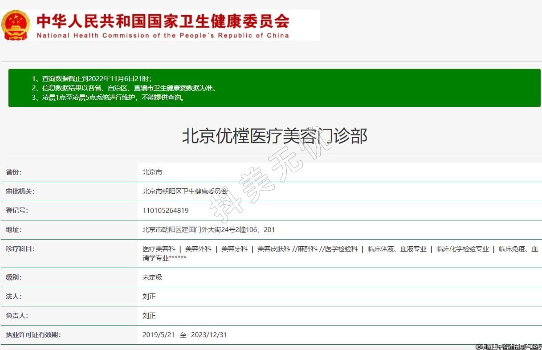Click the Chinese commission name header
542x350 pixels.
tap(163, 20)
